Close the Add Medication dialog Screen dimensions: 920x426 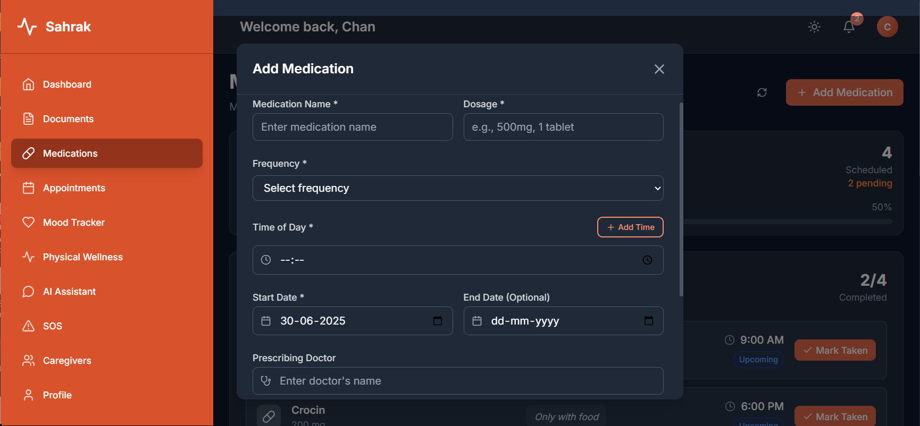[659, 69]
